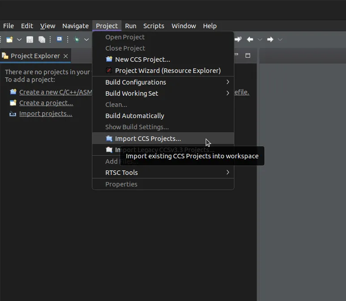346x301 pixels.
Task: Click the 'Import projects...' link
Action: click(x=45, y=114)
